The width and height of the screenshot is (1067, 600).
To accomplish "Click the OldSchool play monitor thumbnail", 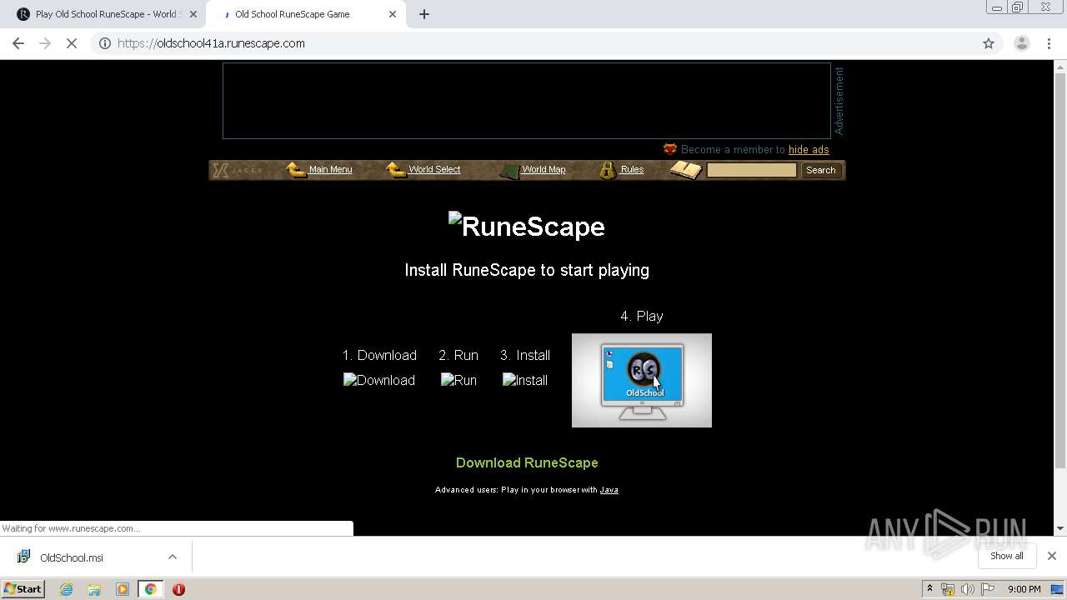I will 642,381.
